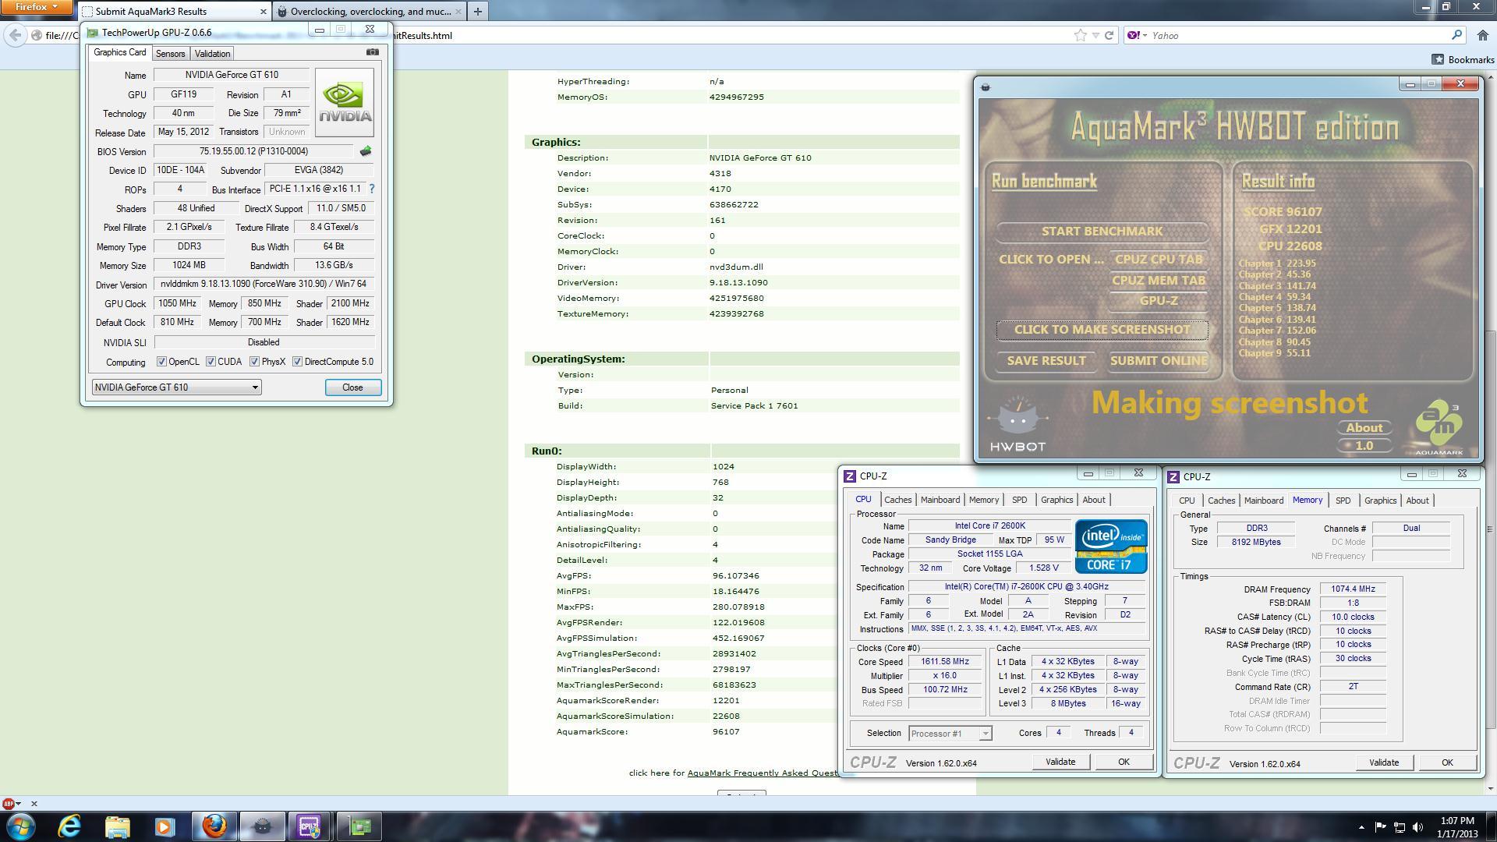This screenshot has width=1497, height=842.
Task: Click the NVIDIA logo in GPU-Z
Action: click(x=345, y=102)
